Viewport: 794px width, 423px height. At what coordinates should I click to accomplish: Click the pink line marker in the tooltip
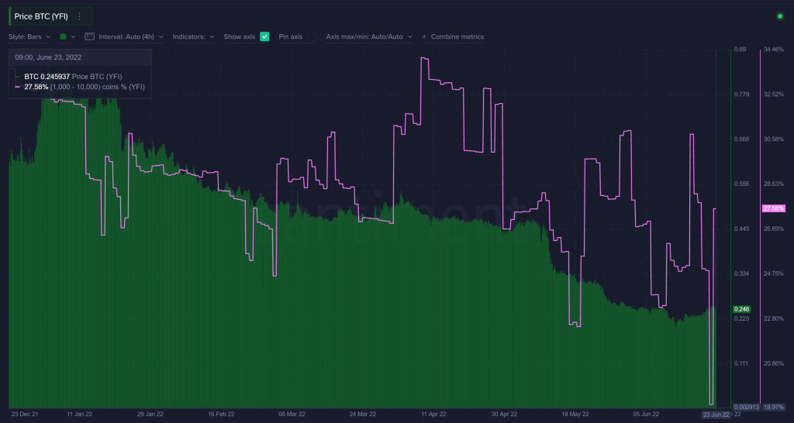click(19, 88)
